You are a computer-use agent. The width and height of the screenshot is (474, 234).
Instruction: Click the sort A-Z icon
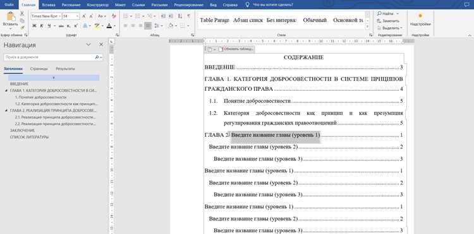[x=180, y=16]
